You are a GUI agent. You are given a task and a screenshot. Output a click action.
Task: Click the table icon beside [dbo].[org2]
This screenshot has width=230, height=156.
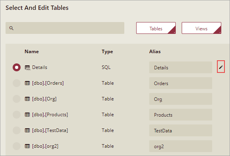coord(27,146)
